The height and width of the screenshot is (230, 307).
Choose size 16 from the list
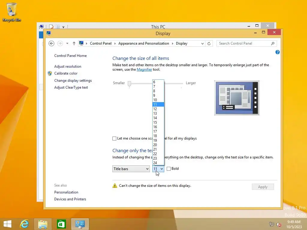coord(158,127)
